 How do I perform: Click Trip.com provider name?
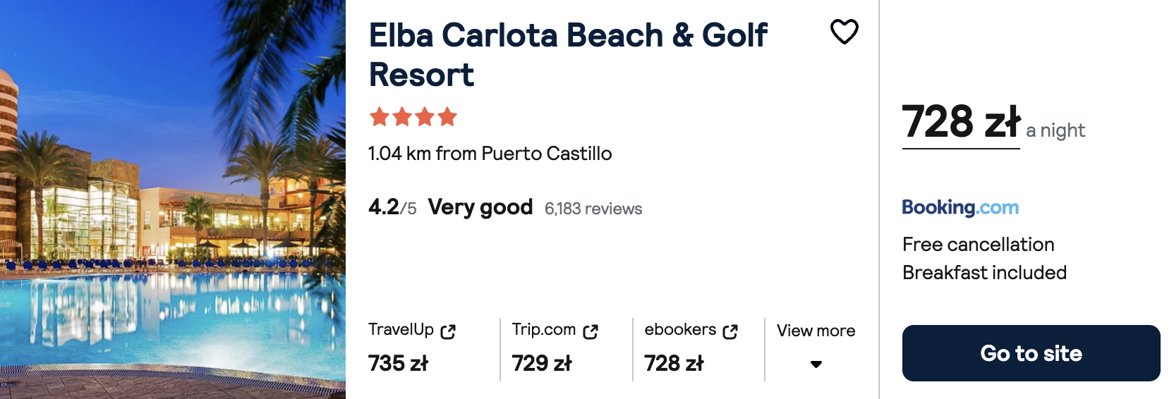pyautogui.click(x=544, y=329)
